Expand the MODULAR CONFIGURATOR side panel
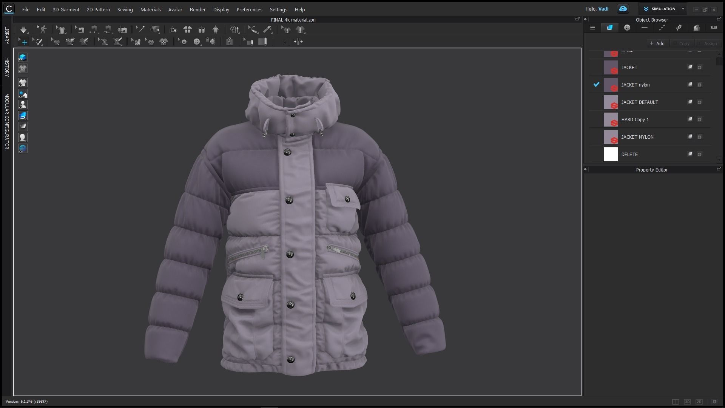Viewport: 725px width, 408px height. pyautogui.click(x=7, y=121)
